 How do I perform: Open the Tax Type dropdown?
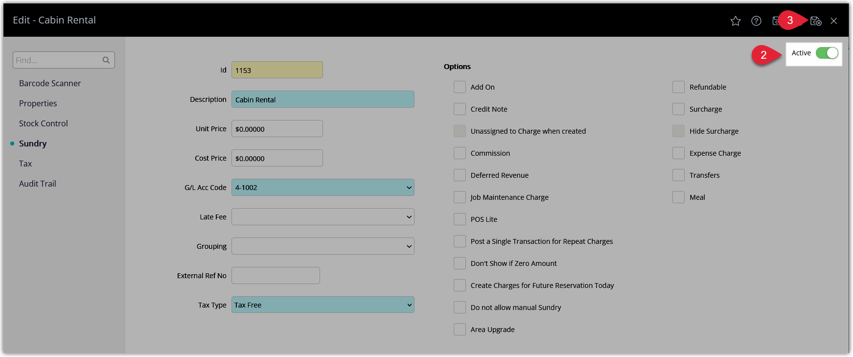coord(323,305)
